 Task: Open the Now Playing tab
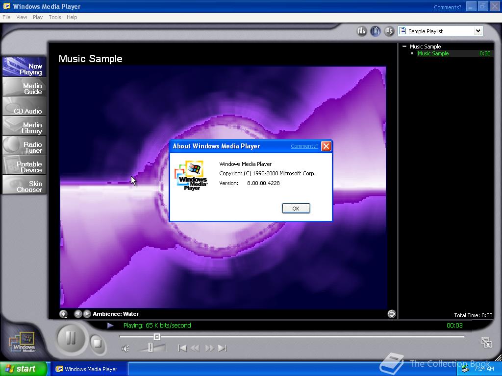(x=25, y=67)
